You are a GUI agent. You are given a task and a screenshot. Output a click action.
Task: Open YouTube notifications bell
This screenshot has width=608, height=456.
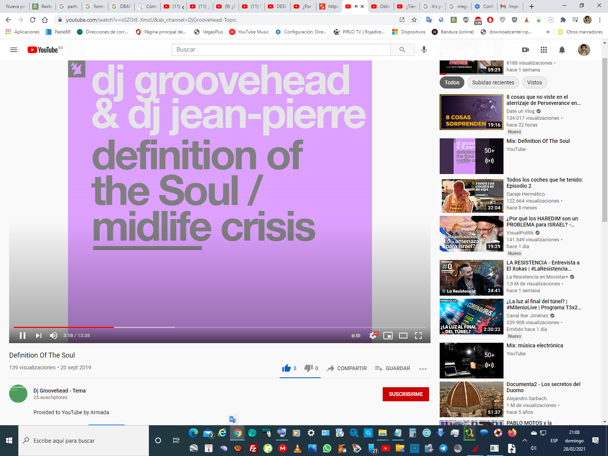[562, 50]
